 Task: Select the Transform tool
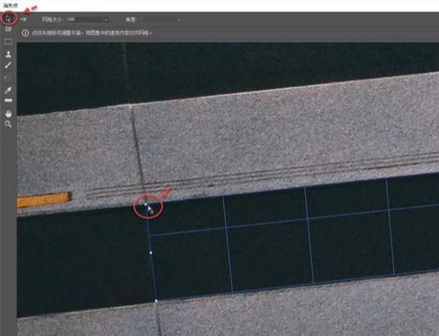tap(8, 77)
